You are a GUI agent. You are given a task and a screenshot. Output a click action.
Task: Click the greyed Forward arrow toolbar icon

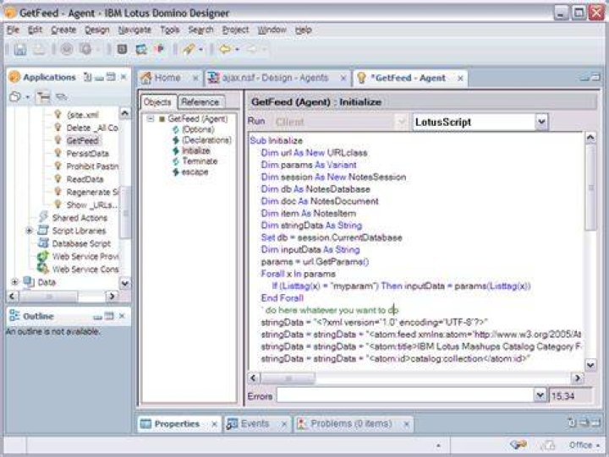coord(252,49)
